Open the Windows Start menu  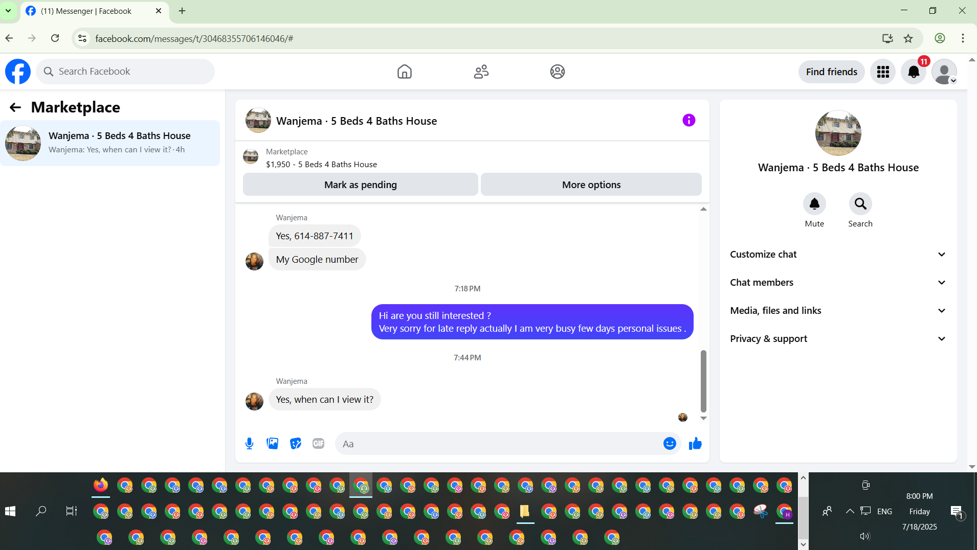10,511
